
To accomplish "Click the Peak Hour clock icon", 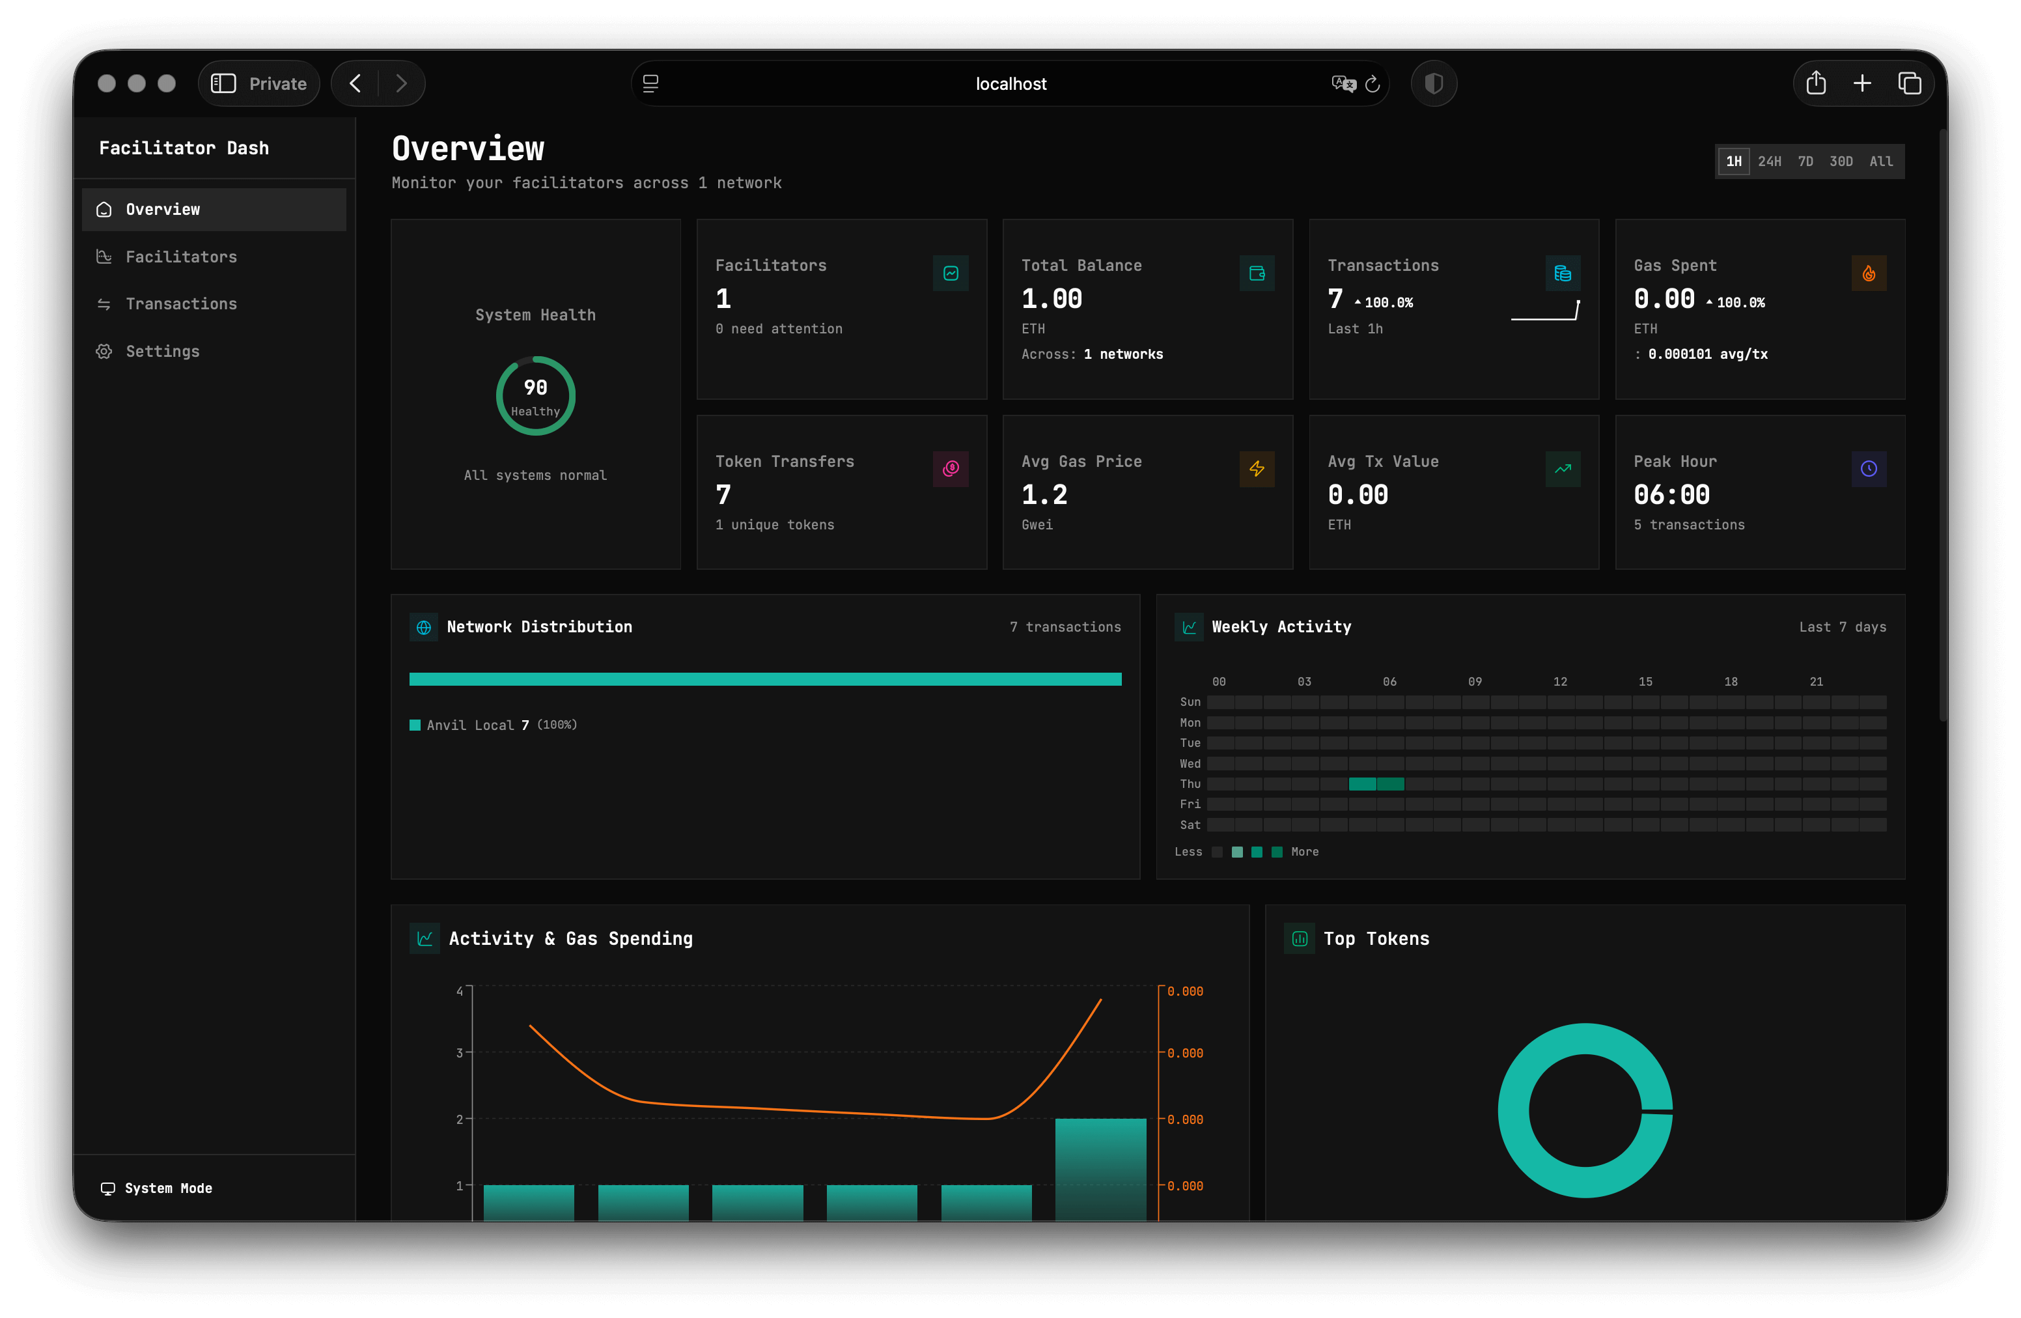I will [1868, 469].
